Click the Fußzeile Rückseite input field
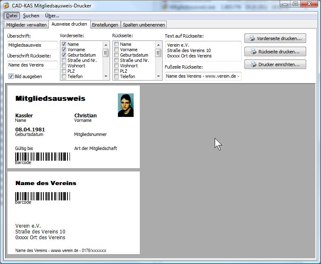The width and height of the screenshot is (321, 264). [x=203, y=76]
